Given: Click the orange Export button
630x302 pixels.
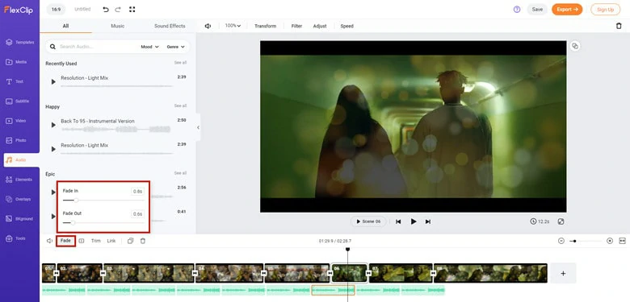Looking at the screenshot, I should point(567,9).
